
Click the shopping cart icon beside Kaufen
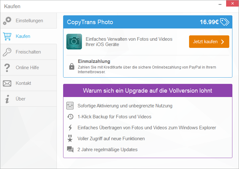[x=7, y=37]
